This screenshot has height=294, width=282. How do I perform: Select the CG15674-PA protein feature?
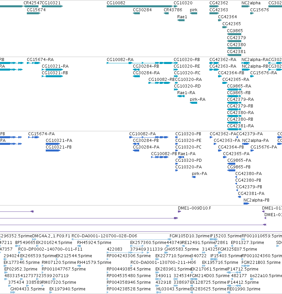coord(33,137)
